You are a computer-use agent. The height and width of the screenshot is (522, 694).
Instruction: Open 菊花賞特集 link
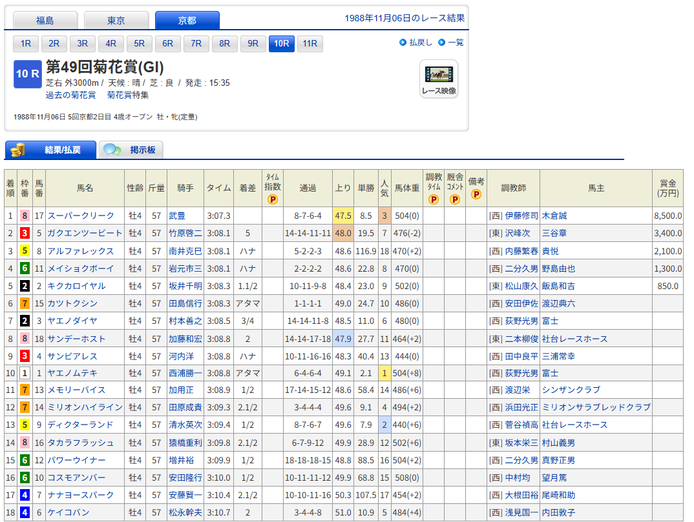coord(128,95)
